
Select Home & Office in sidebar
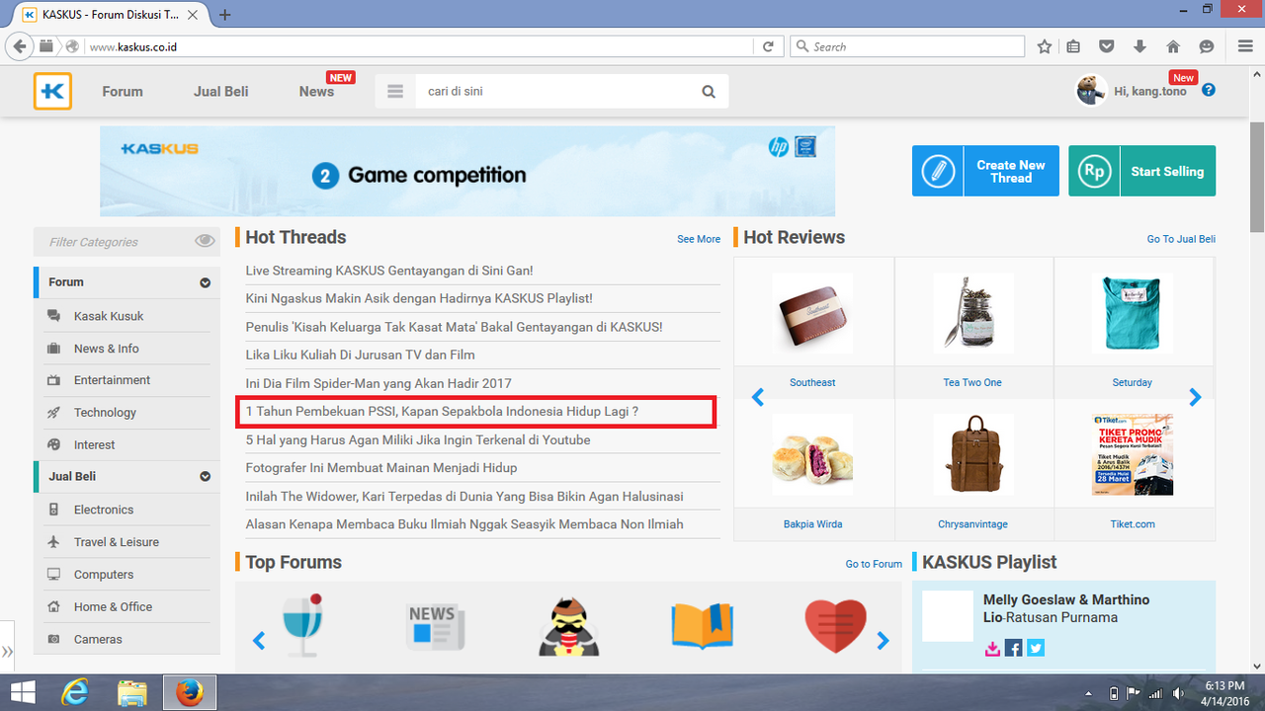click(x=113, y=607)
